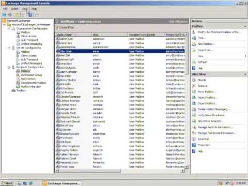Click Administrator mailbox row icon
The height and width of the screenshot is (186, 248).
coord(58,47)
